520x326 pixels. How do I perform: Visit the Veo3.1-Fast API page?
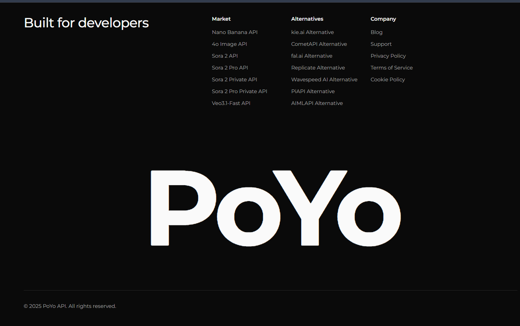coord(231,103)
